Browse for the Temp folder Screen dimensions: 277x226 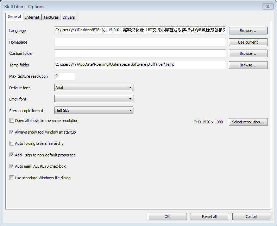pyautogui.click(x=248, y=65)
